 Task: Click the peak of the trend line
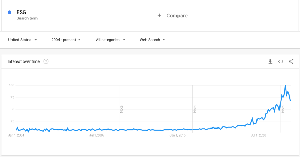point(285,85)
